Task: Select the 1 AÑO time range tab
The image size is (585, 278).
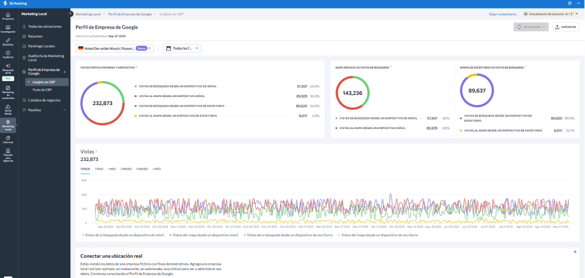Action: (x=157, y=169)
